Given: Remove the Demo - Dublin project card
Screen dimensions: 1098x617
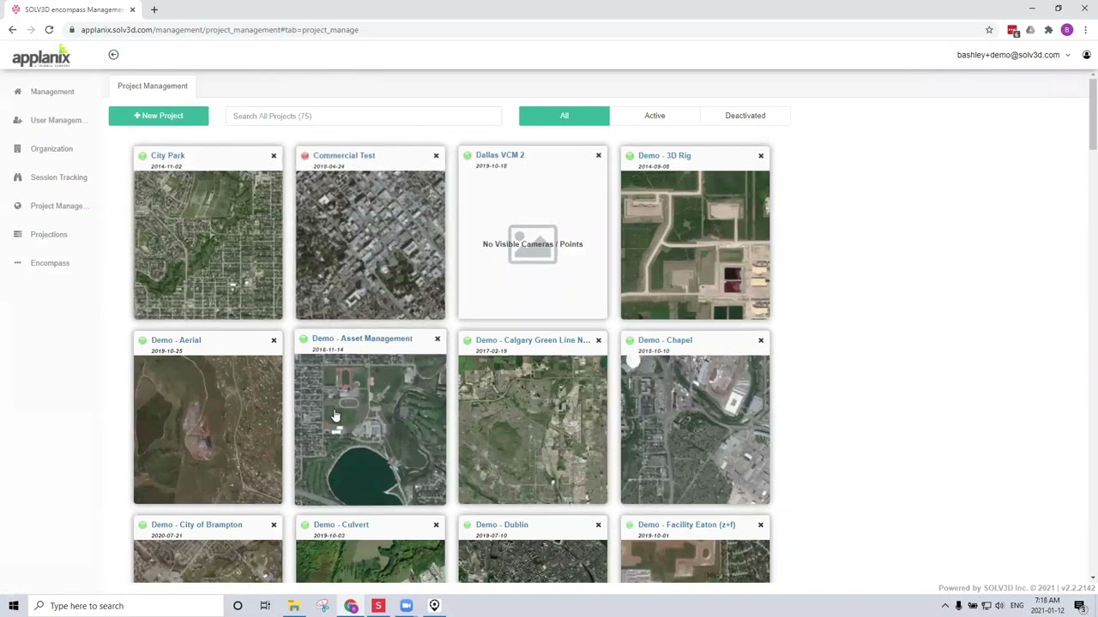Looking at the screenshot, I should (x=599, y=524).
